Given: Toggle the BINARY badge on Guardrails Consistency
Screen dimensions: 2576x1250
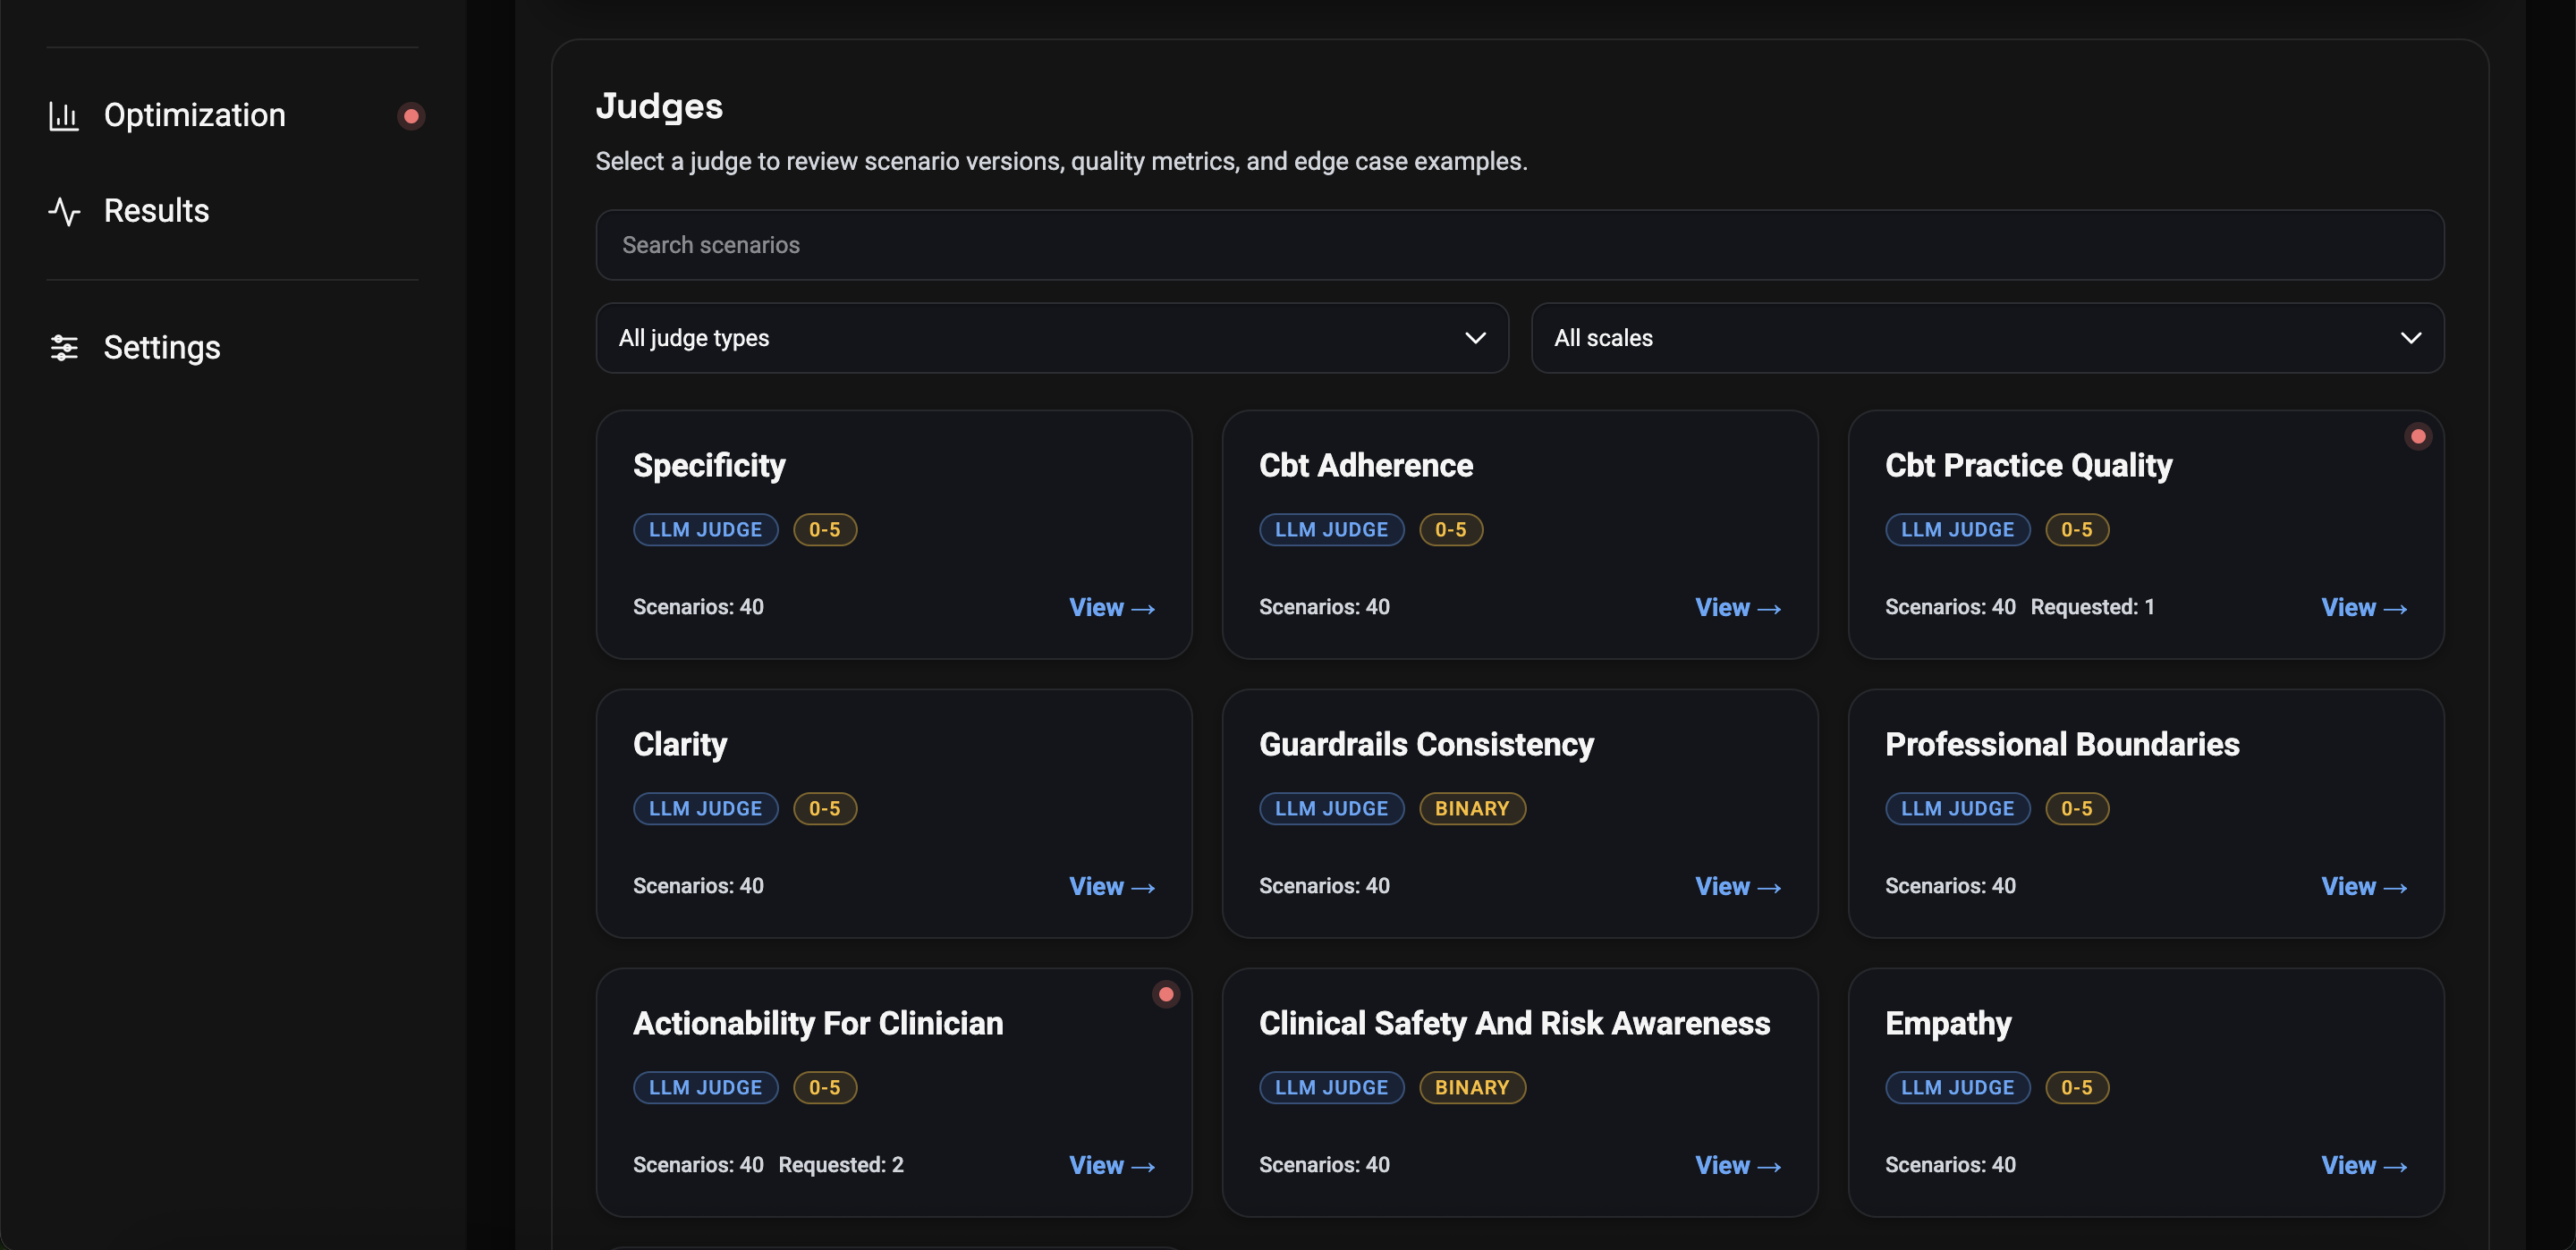Looking at the screenshot, I should pos(1472,808).
